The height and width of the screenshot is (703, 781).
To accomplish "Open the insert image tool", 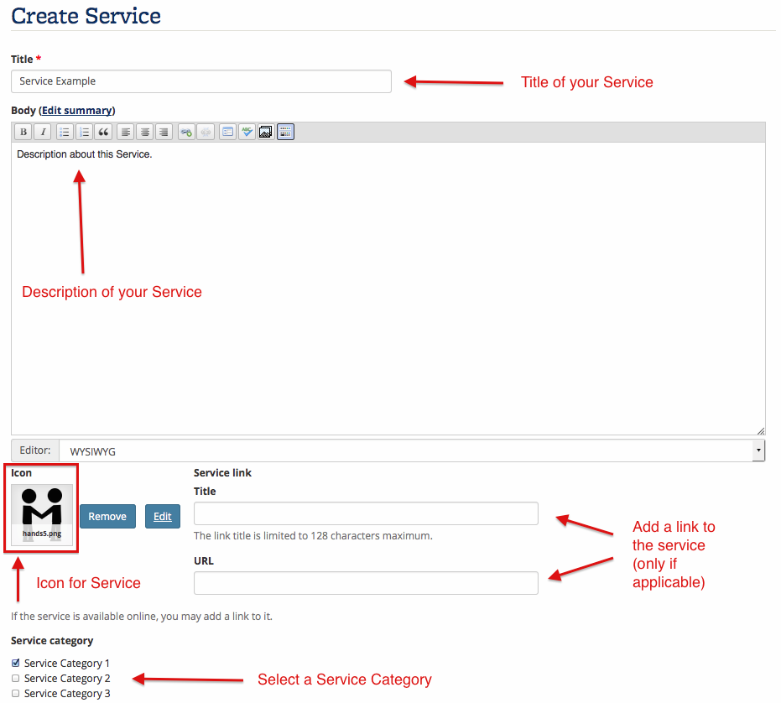I will coord(266,132).
